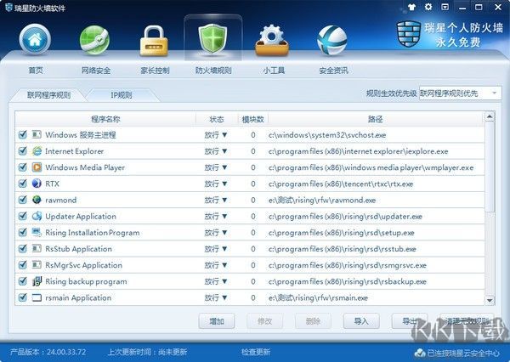Click the Updater Application program icon
The image size is (510, 362).
[37, 216]
